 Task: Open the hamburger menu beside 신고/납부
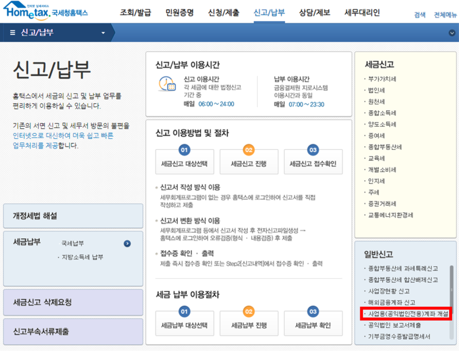pyautogui.click(x=13, y=33)
